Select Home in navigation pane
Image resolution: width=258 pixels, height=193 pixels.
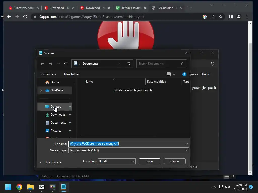55,82
